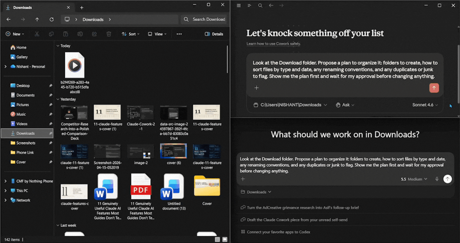
Task: Switch to details list view icon in status bar
Action: click(x=217, y=239)
